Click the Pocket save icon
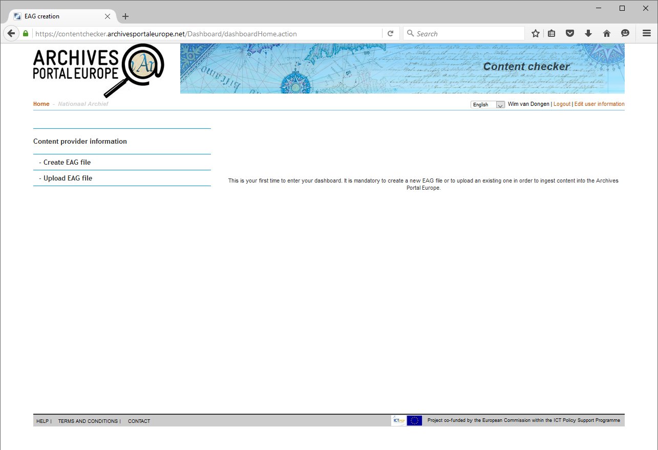Viewport: 658px width, 450px height. pos(570,33)
